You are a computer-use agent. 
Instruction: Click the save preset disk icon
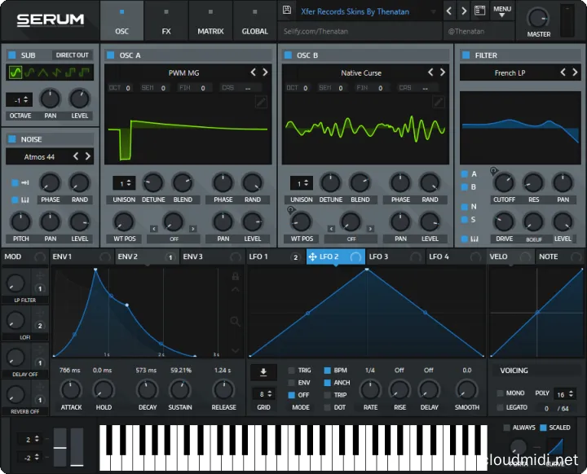pos(286,11)
